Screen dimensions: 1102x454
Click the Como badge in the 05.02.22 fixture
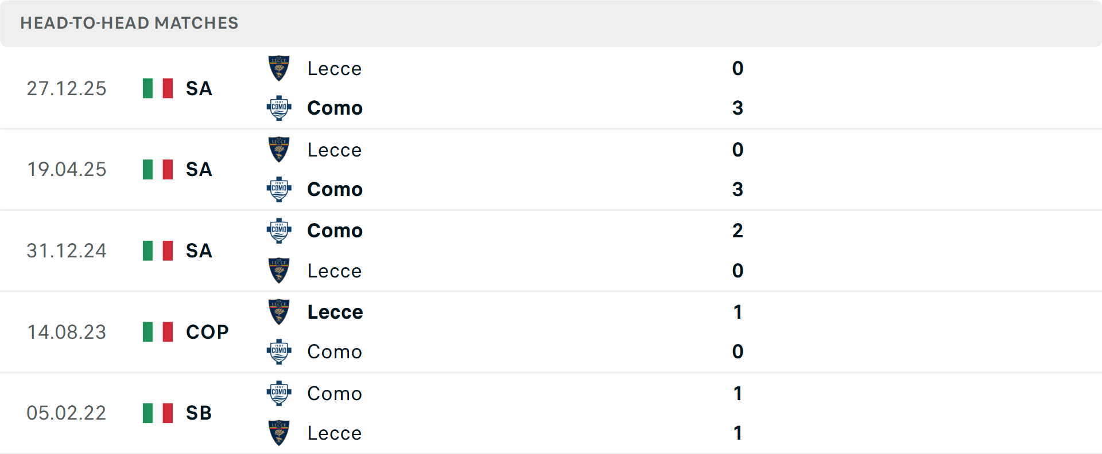[x=279, y=394]
